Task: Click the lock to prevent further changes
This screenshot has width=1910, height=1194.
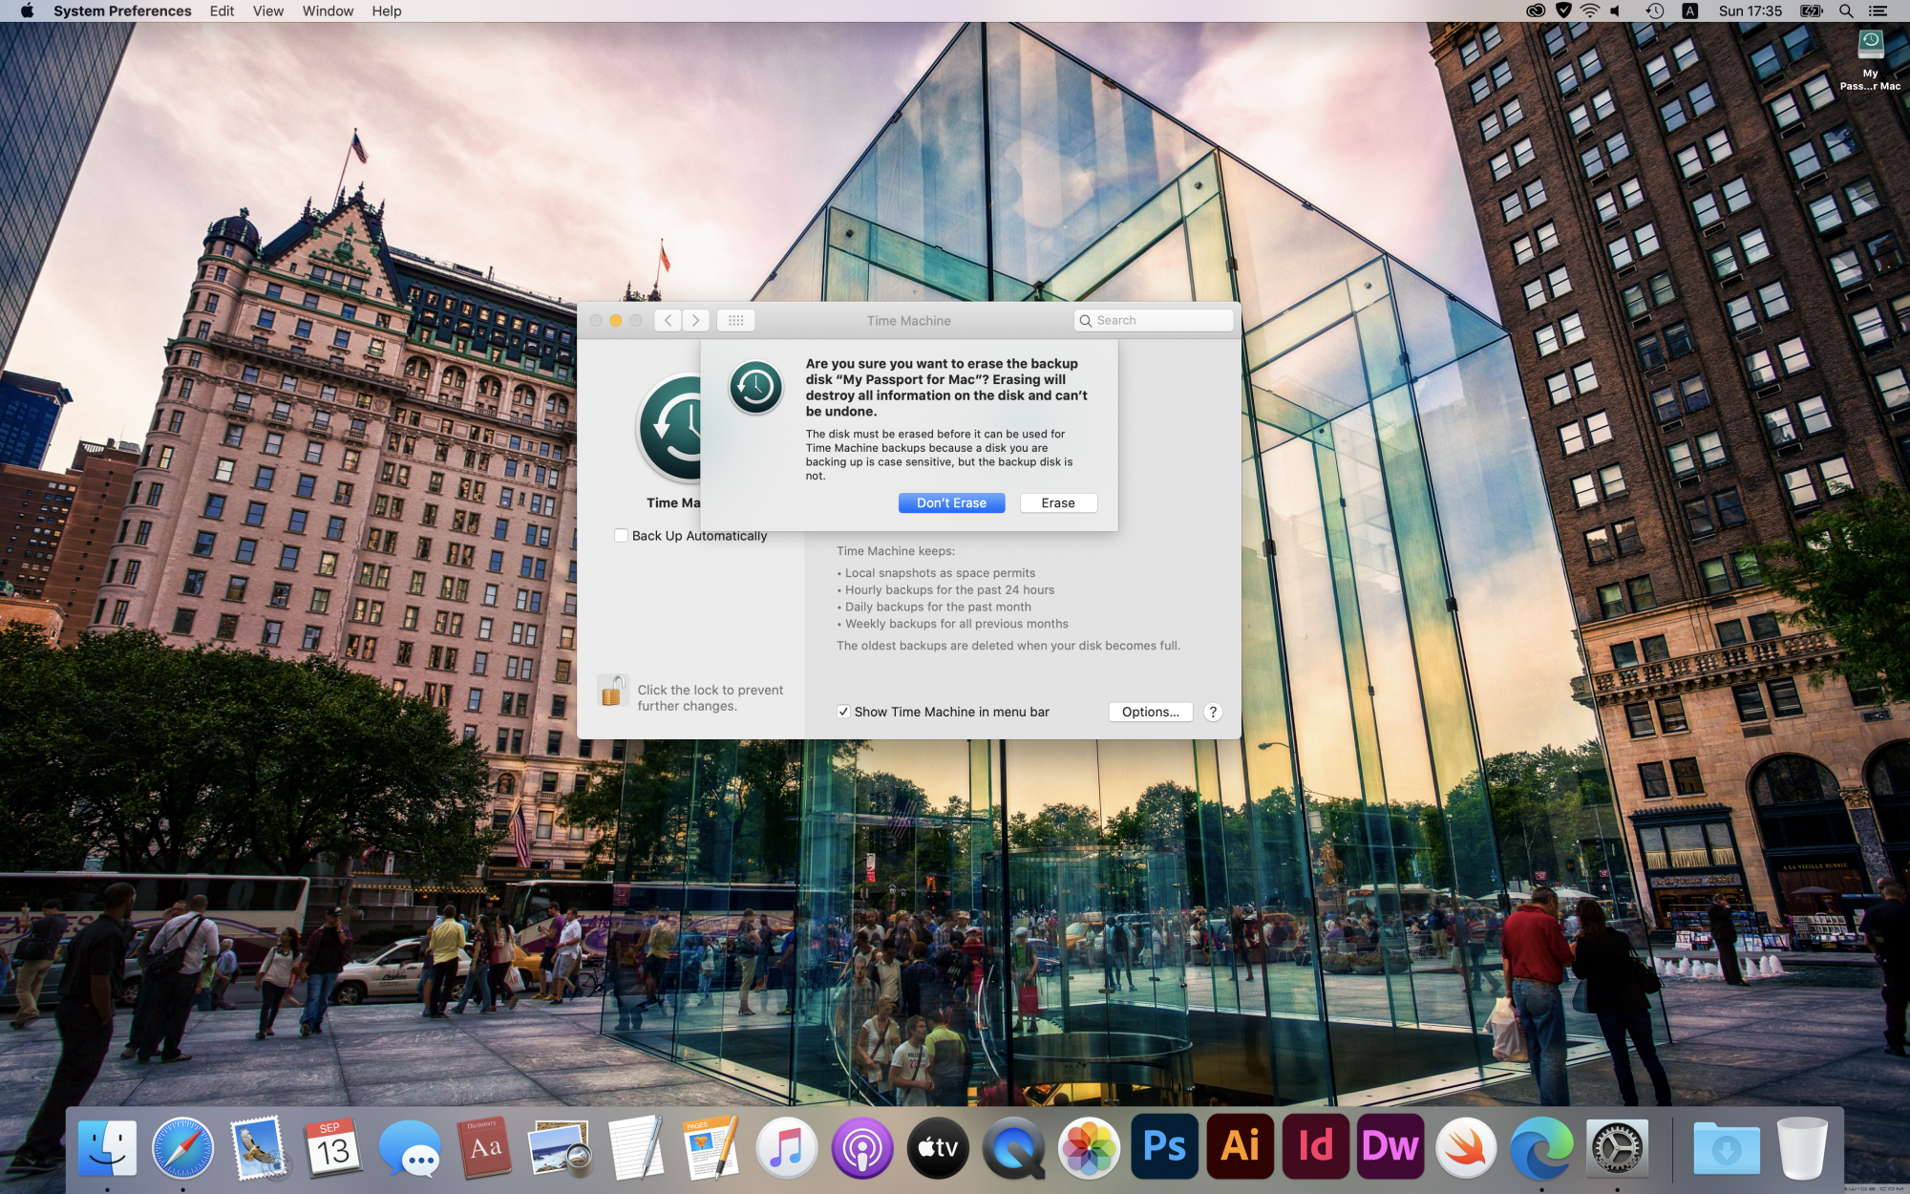Action: (612, 691)
